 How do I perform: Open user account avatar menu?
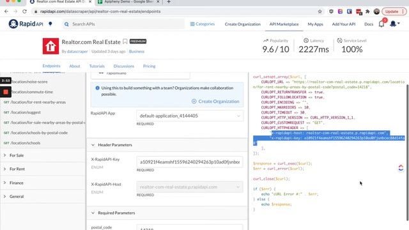click(x=394, y=24)
